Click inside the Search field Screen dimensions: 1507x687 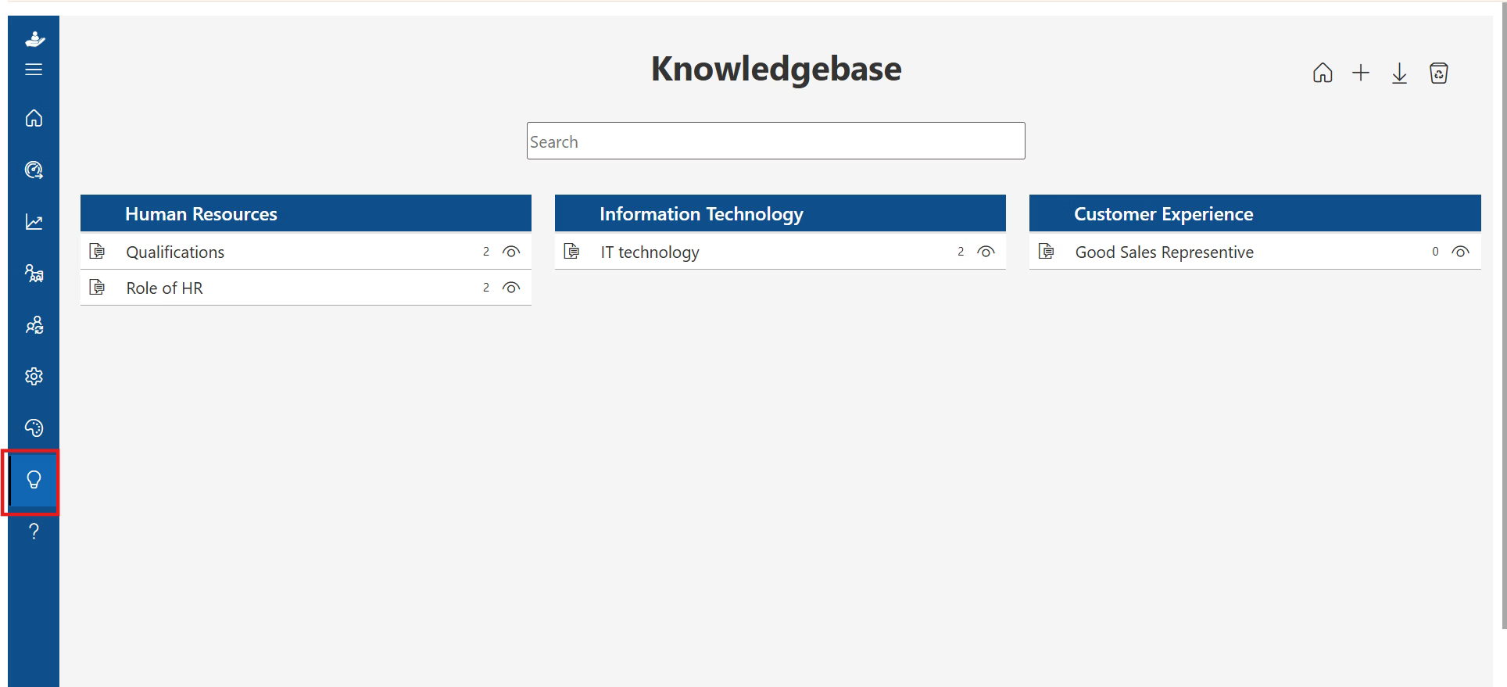[x=775, y=141]
